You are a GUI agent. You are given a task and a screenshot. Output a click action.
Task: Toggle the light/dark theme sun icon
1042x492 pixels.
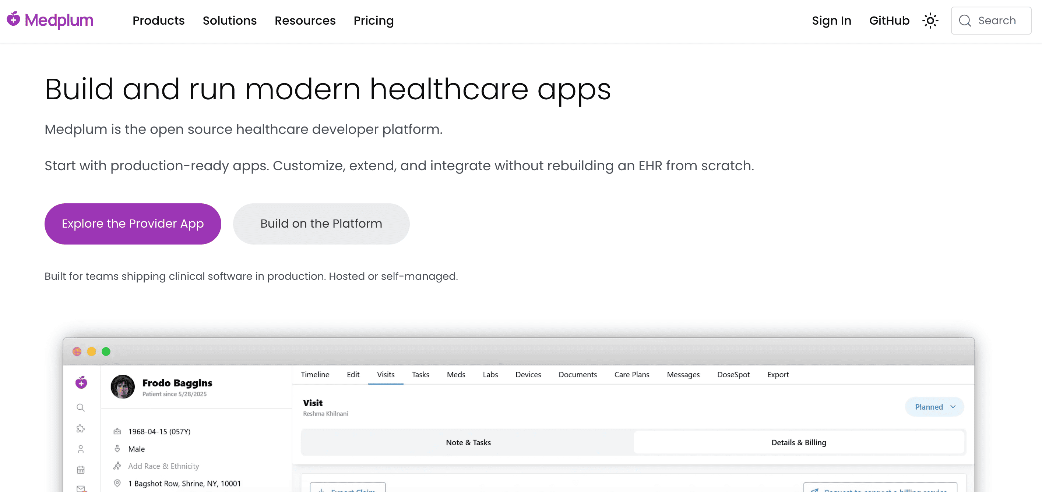(x=930, y=21)
